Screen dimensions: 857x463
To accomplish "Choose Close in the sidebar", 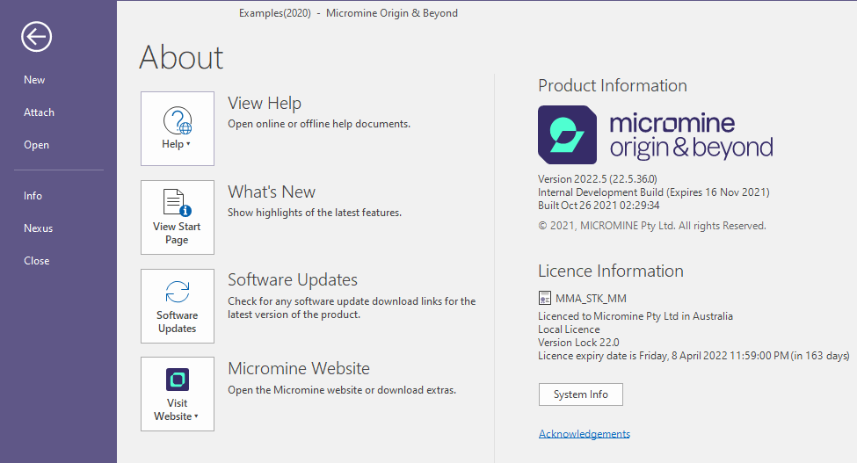I will click(x=37, y=261).
